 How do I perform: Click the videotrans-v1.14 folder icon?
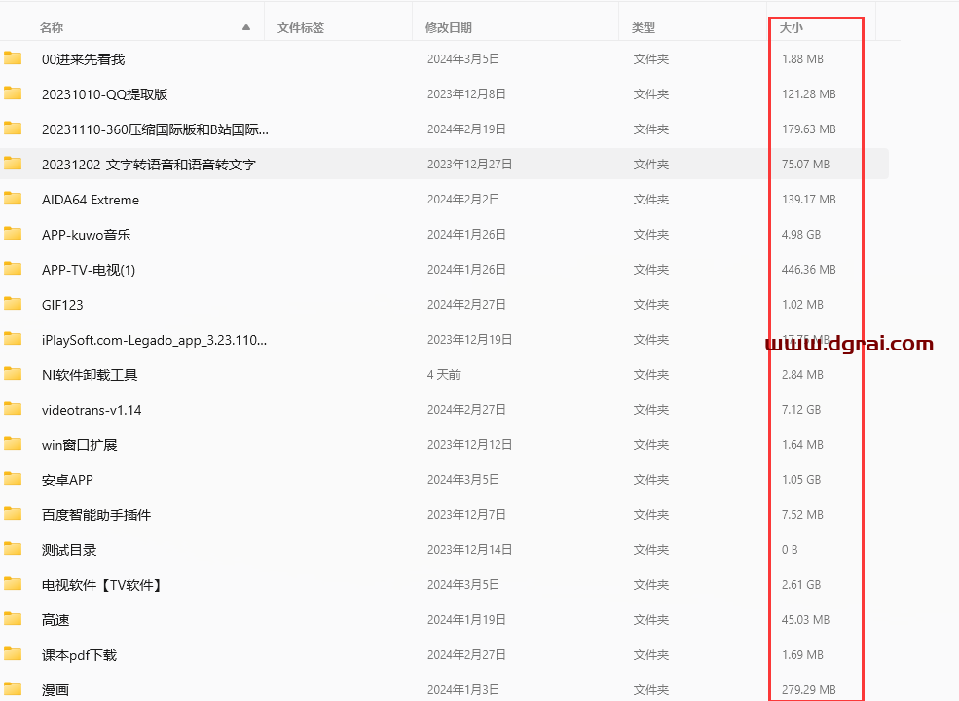click(x=13, y=409)
